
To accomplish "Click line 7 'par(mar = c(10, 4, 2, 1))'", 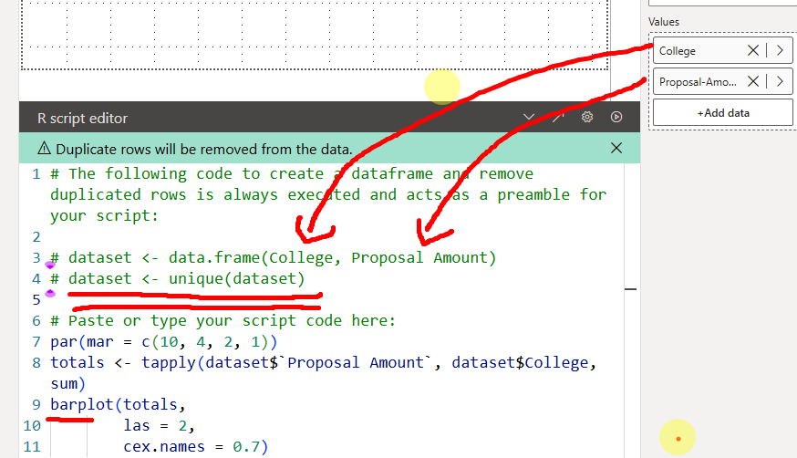I will pyautogui.click(x=163, y=342).
